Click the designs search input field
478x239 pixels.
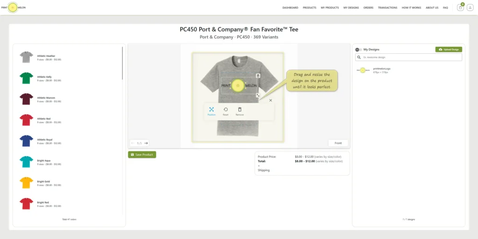[408, 57]
